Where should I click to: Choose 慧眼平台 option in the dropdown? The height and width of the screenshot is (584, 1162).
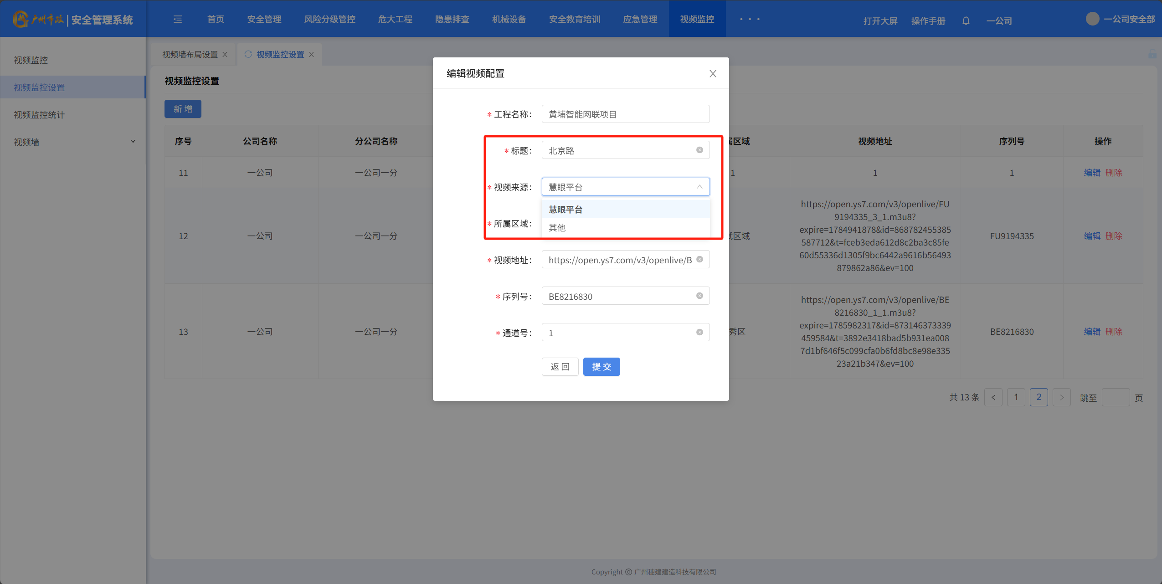(x=566, y=210)
